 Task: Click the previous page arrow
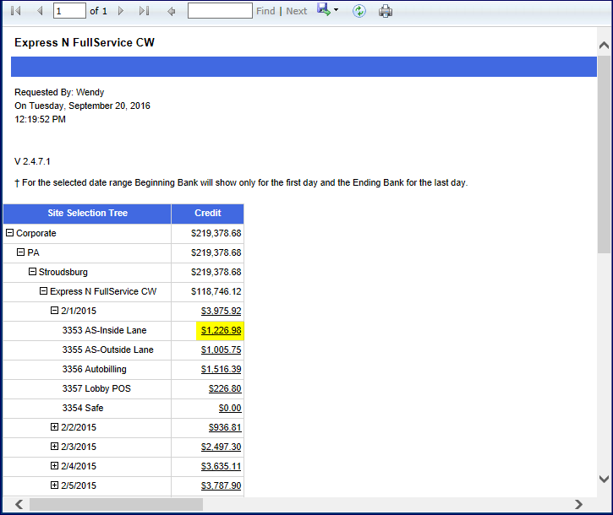tap(39, 11)
